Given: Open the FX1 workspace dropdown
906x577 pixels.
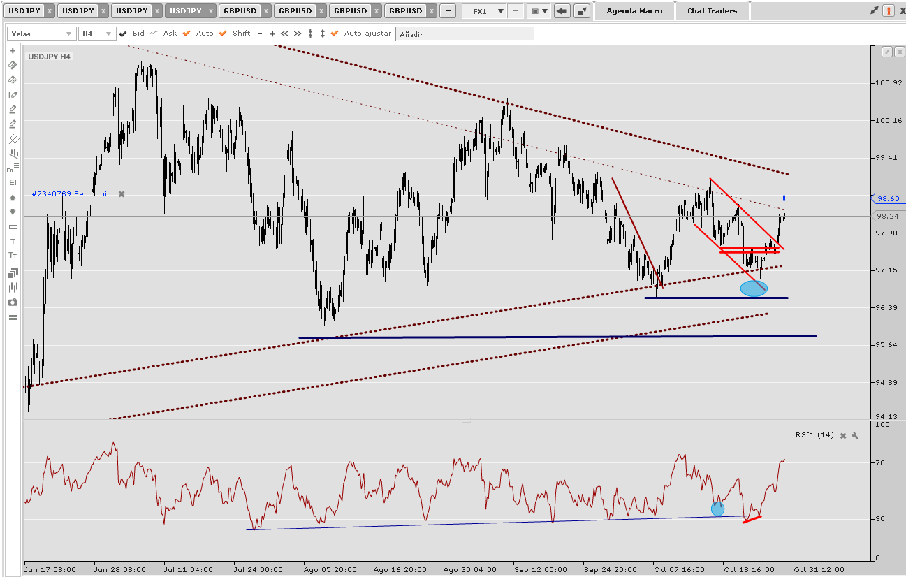Looking at the screenshot, I should [488, 10].
